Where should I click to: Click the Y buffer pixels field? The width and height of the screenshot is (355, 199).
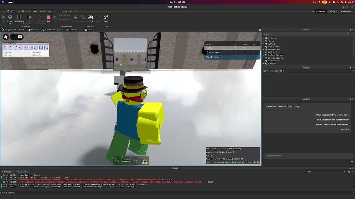click(44, 55)
